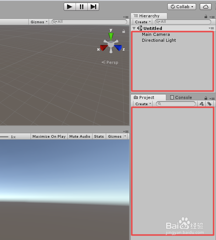Toggle Mute Audio in Game view
The image size is (216, 240).
(80, 136)
